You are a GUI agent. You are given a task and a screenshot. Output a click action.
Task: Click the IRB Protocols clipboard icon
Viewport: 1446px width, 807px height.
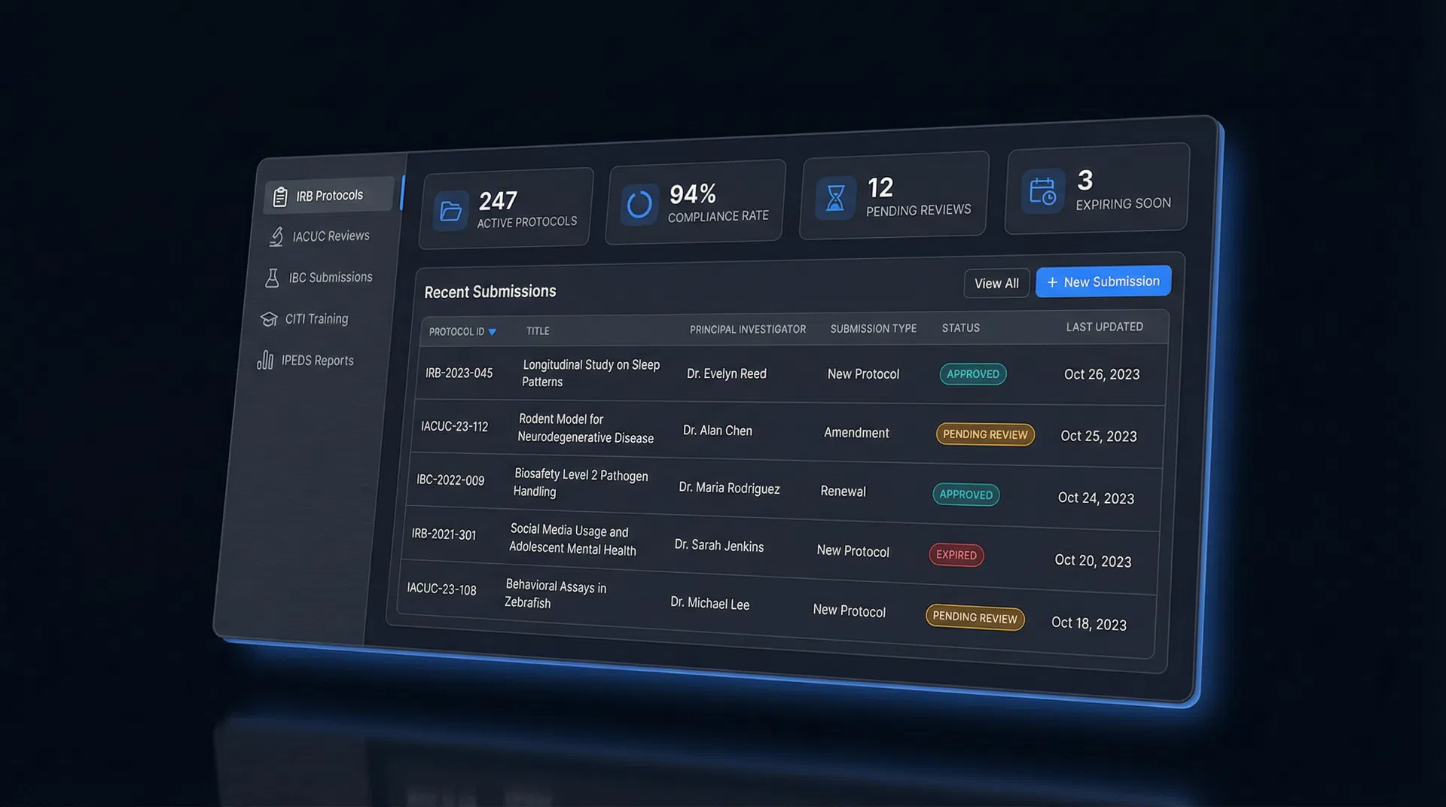pos(280,195)
